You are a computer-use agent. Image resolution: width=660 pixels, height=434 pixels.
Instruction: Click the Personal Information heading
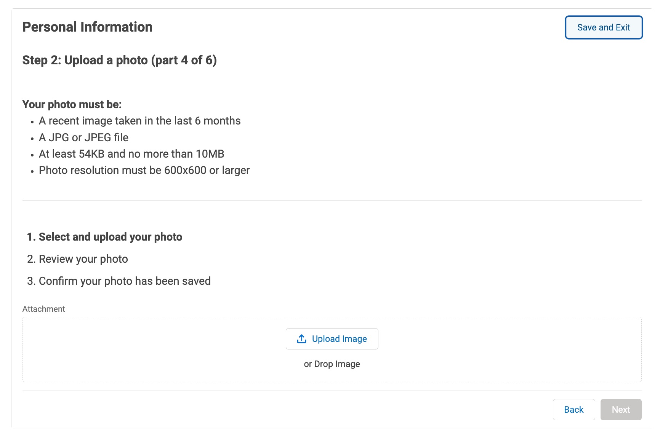point(87,27)
